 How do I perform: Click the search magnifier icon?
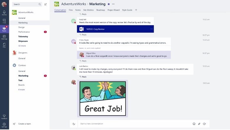click(40, 4)
